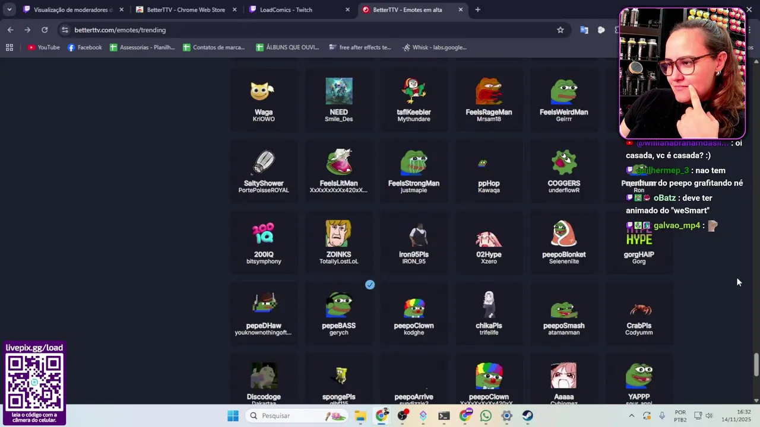
Task: Click the page vertical scrollbar thumb
Action: pyautogui.click(x=756, y=364)
